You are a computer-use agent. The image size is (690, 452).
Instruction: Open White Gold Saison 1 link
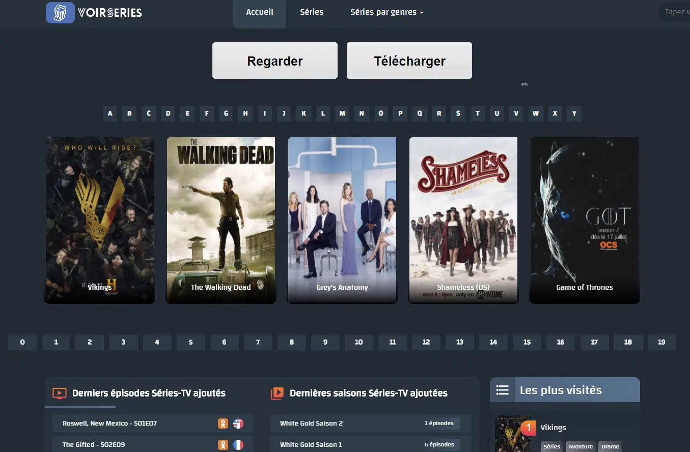coord(311,445)
